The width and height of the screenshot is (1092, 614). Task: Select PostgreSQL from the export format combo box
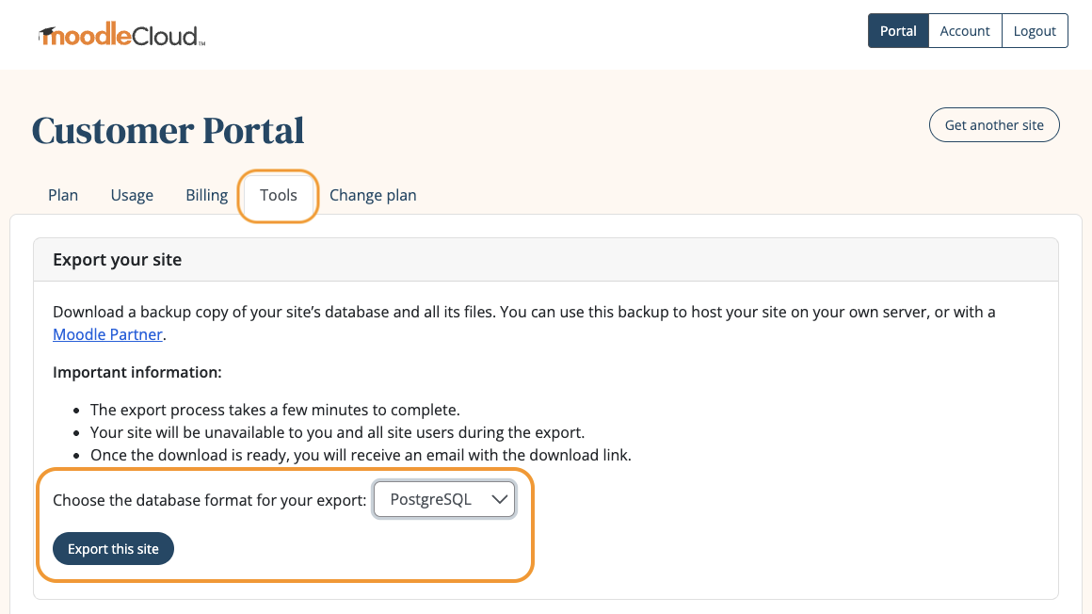(443, 499)
